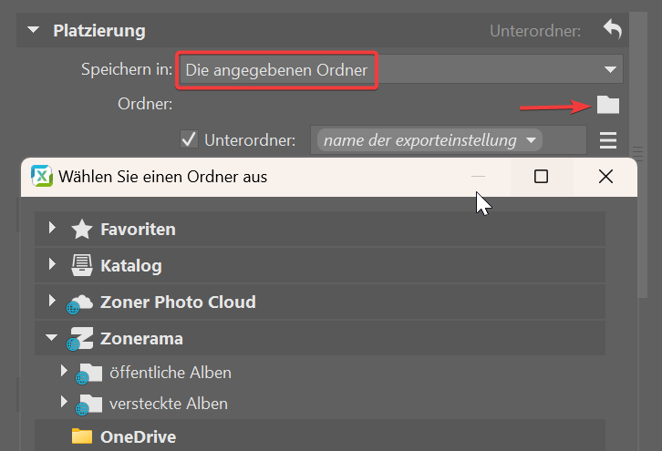Click the 'Ordner:' label
Screen dimensions: 662x451
(x=145, y=104)
